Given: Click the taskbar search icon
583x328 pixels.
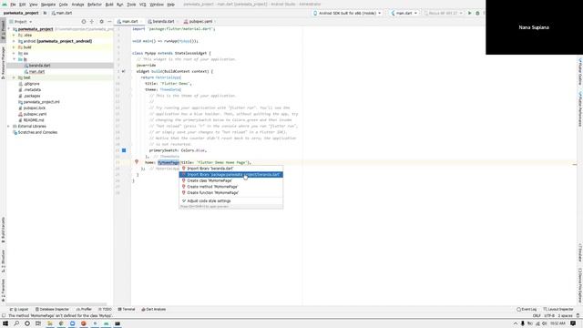Looking at the screenshot, I should [x=16, y=323].
